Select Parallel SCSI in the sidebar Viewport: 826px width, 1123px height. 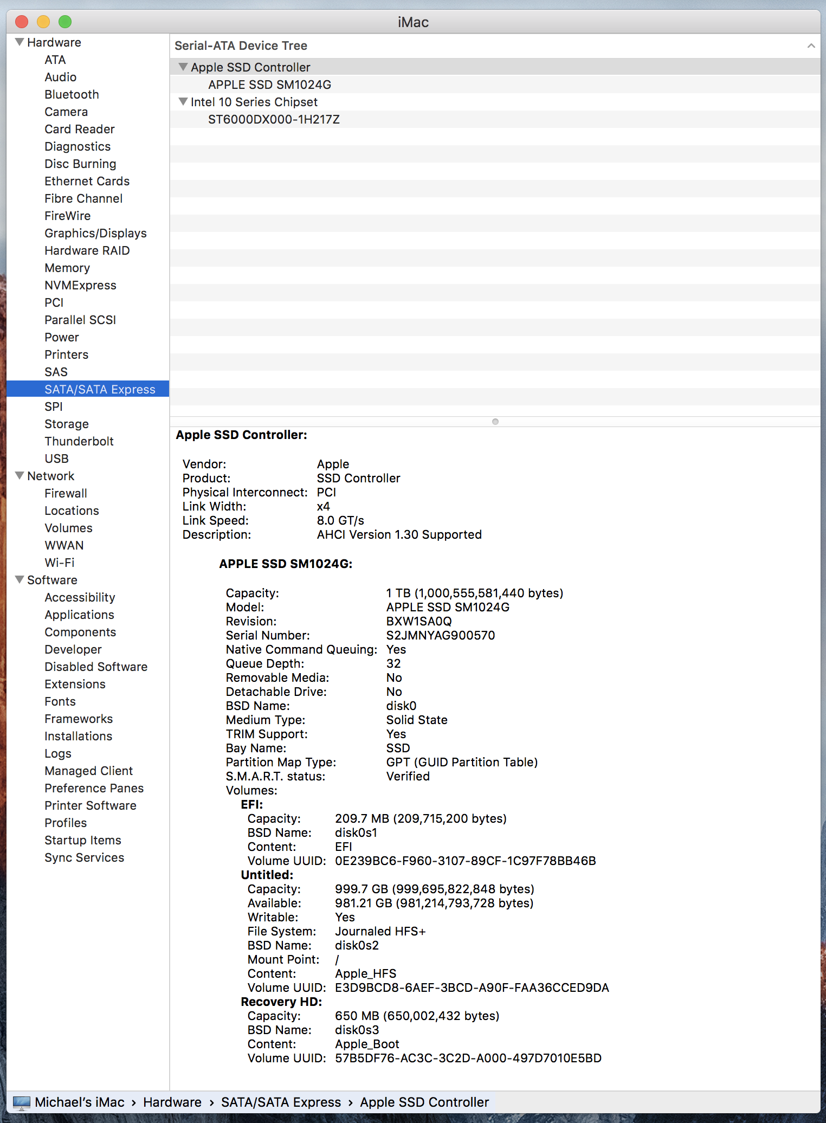point(80,320)
